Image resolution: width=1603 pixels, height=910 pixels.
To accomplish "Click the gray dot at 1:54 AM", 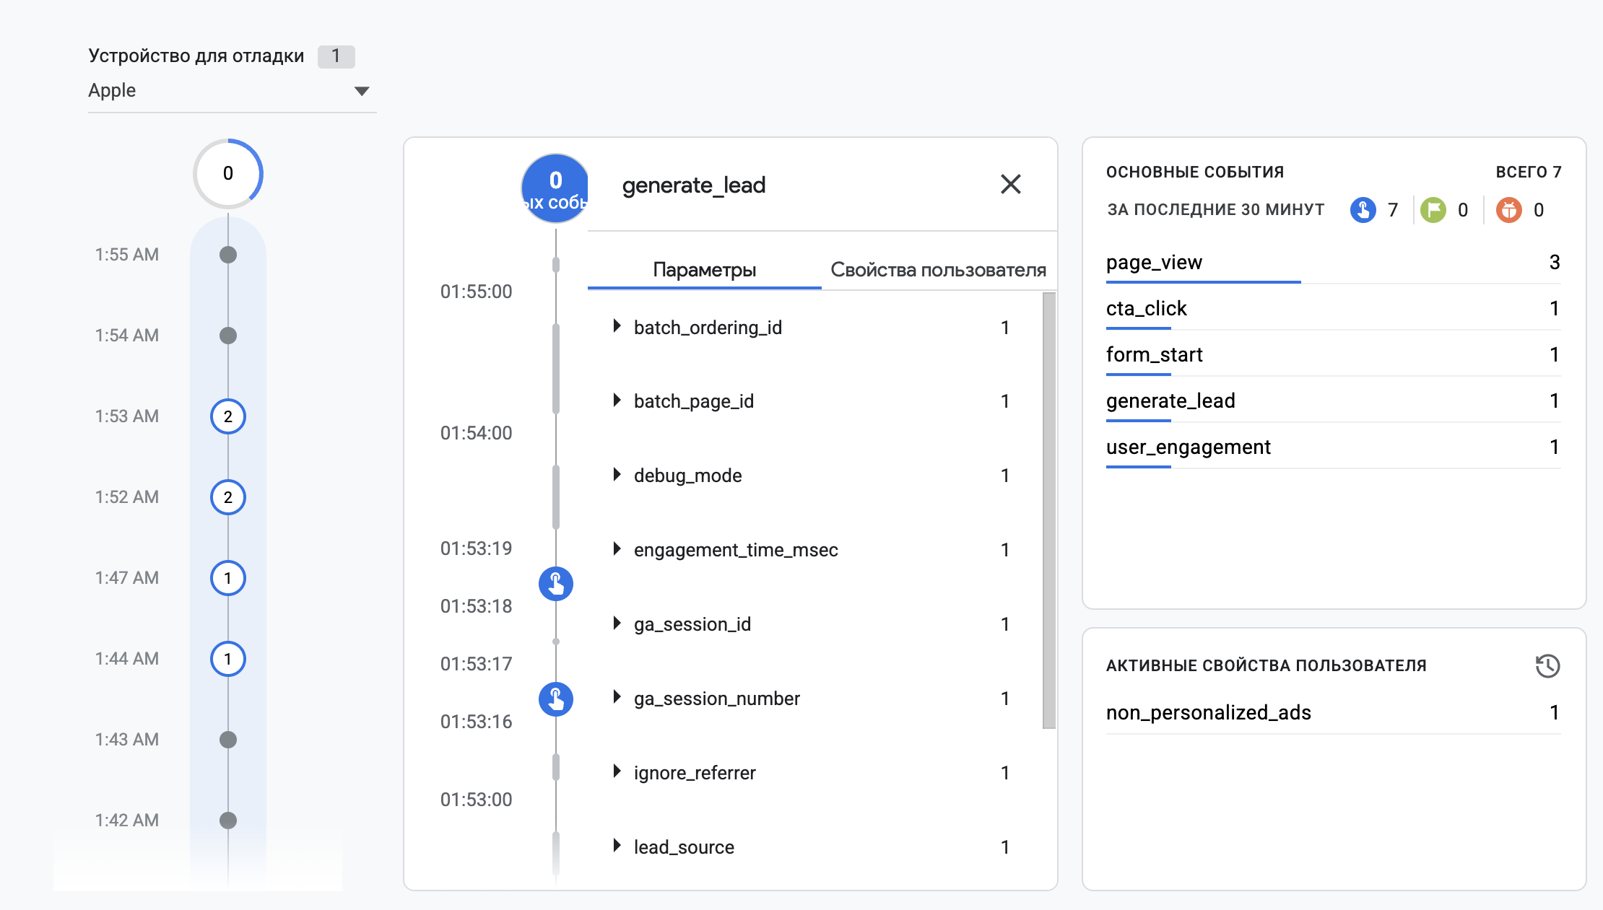I will (x=228, y=336).
